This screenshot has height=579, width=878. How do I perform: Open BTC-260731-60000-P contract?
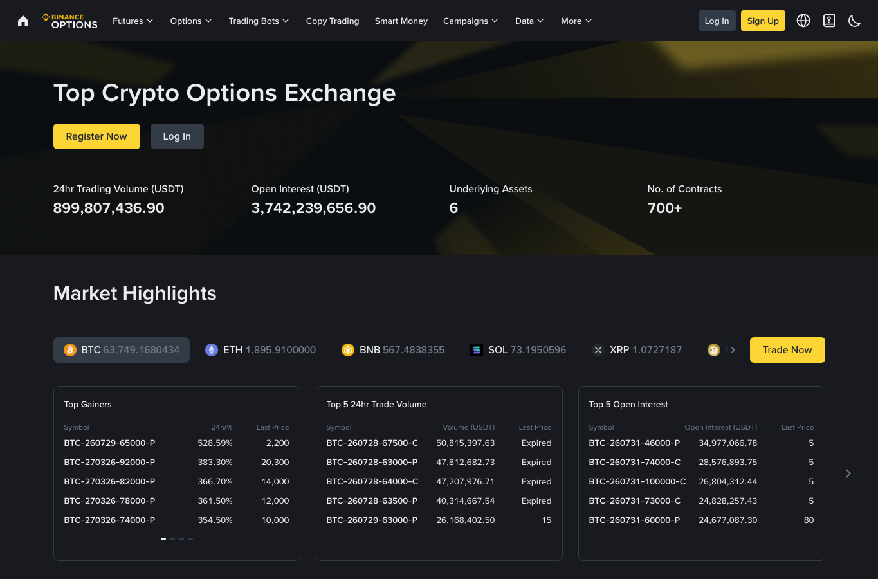click(x=634, y=520)
